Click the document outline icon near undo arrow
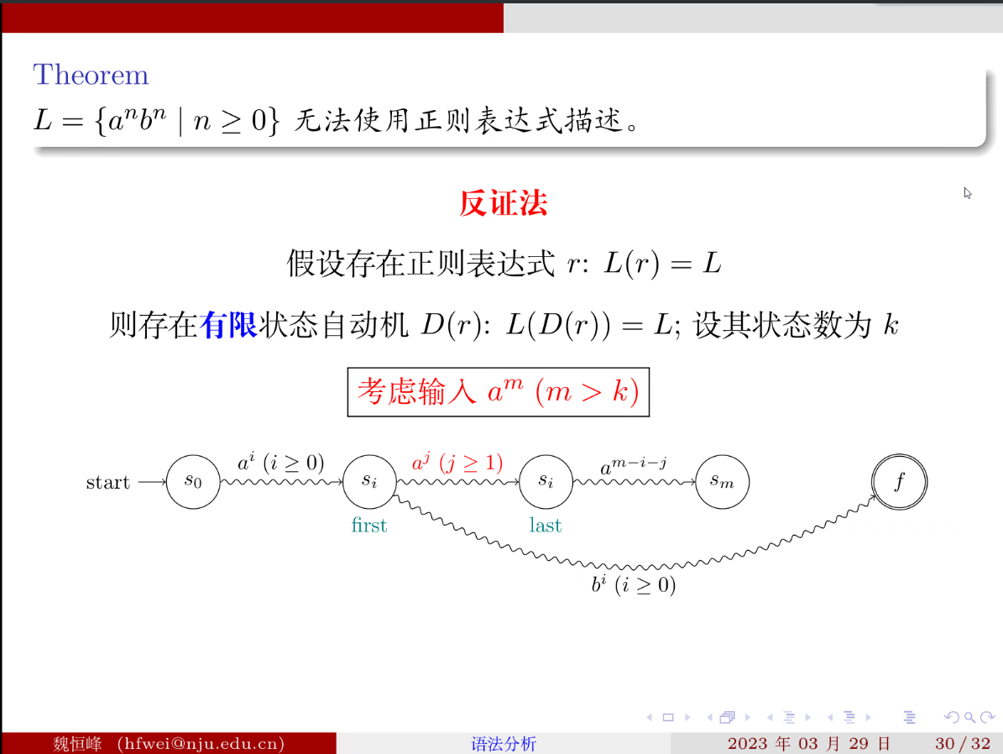The image size is (1003, 754). (910, 716)
